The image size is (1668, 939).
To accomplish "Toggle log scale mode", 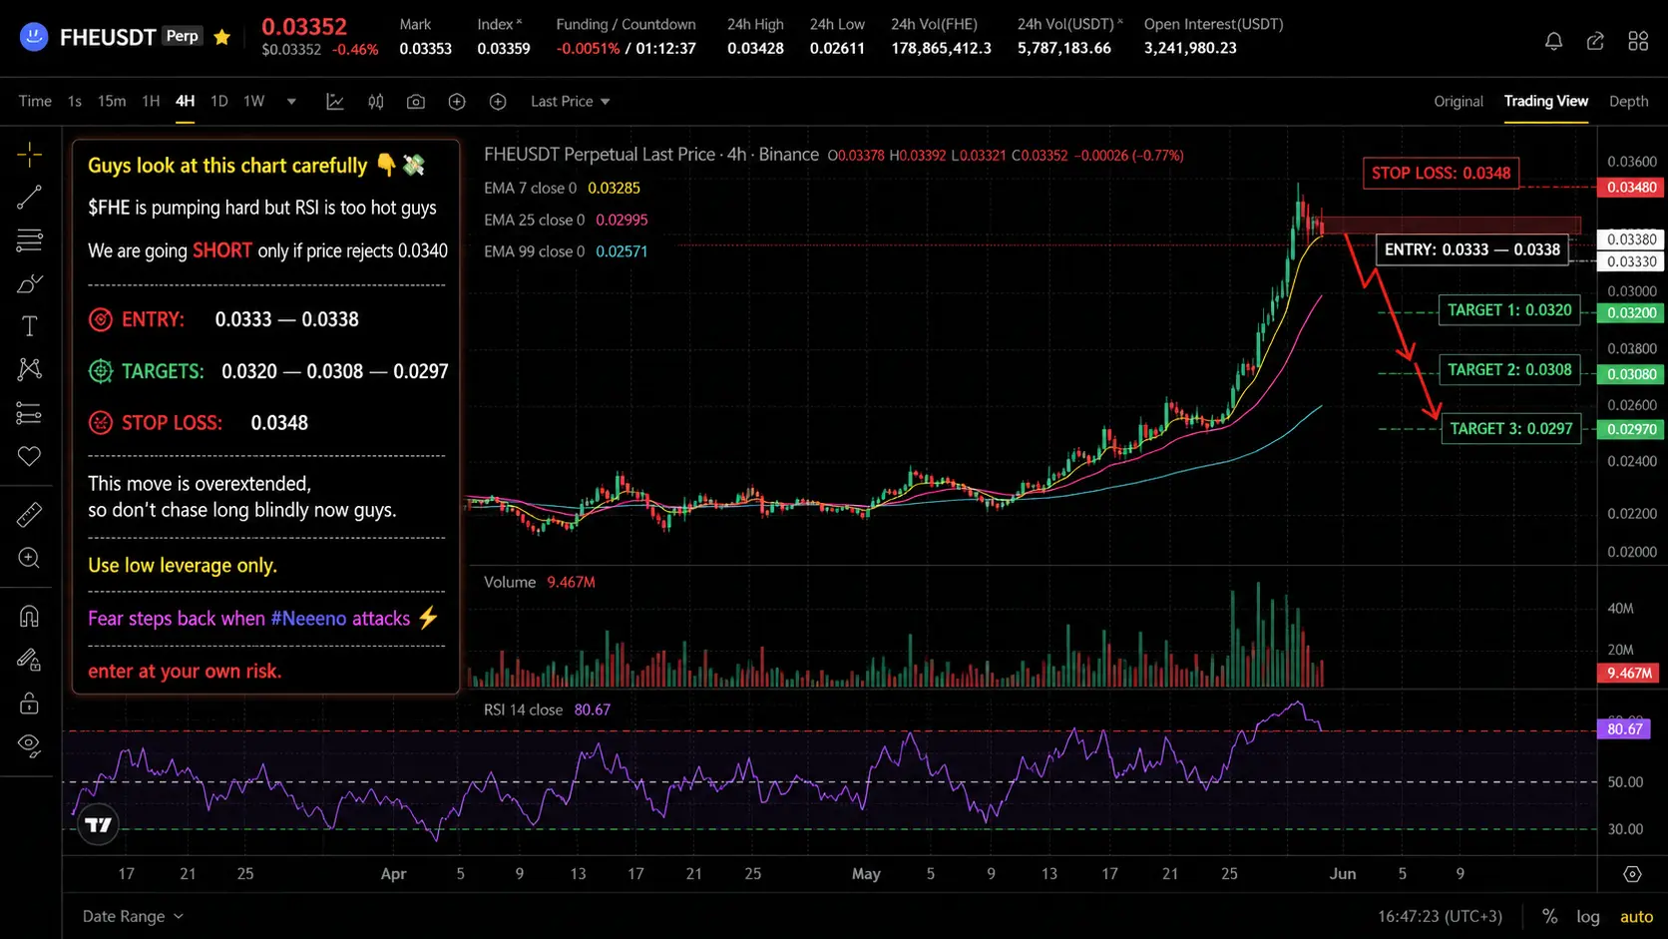I will point(1588,916).
